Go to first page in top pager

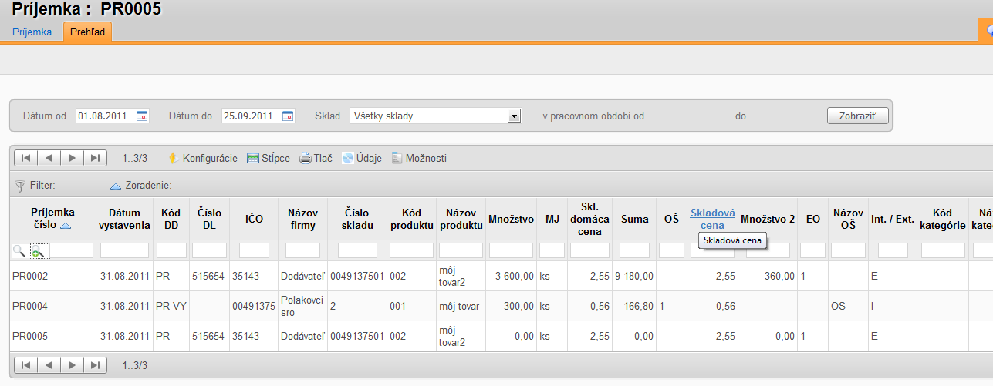point(25,158)
